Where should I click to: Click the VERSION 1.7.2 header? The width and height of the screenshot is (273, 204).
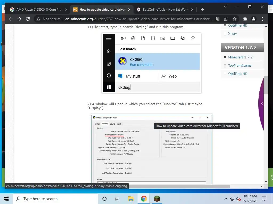pyautogui.click(x=242, y=48)
